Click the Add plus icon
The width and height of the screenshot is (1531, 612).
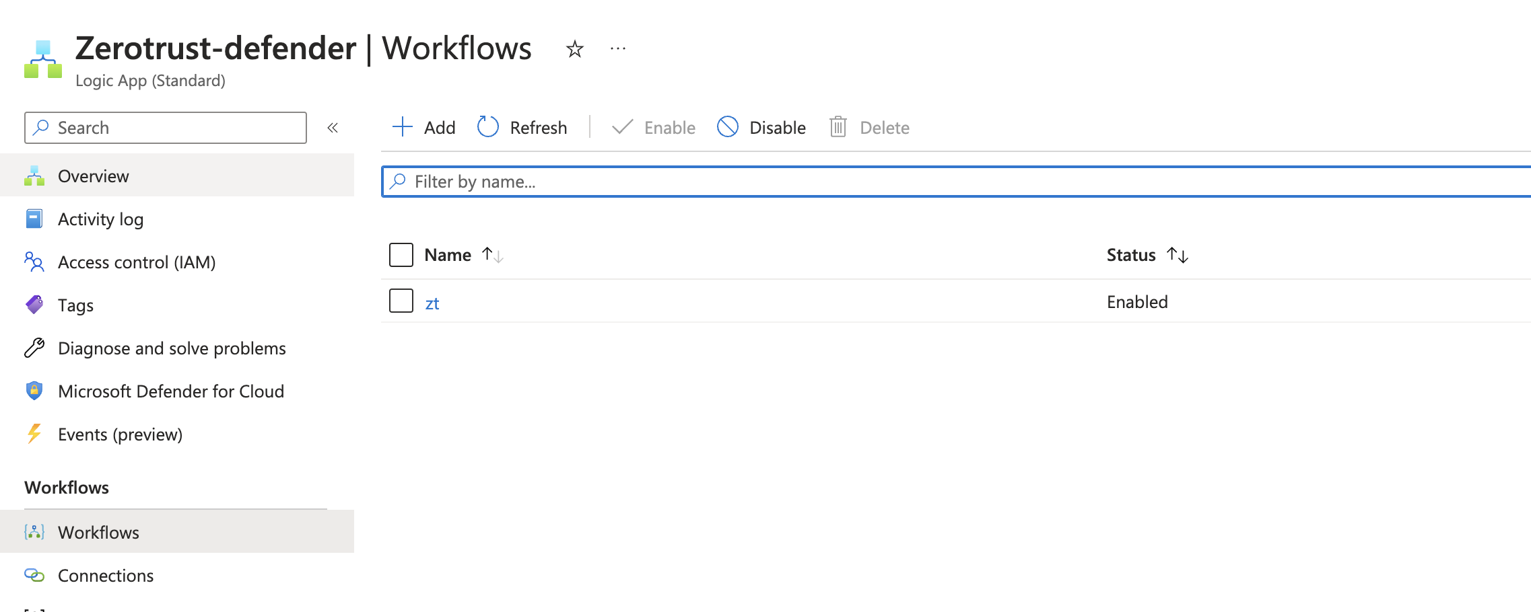[402, 127]
